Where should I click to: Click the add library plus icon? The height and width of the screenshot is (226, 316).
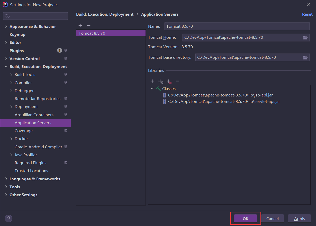[x=152, y=81]
